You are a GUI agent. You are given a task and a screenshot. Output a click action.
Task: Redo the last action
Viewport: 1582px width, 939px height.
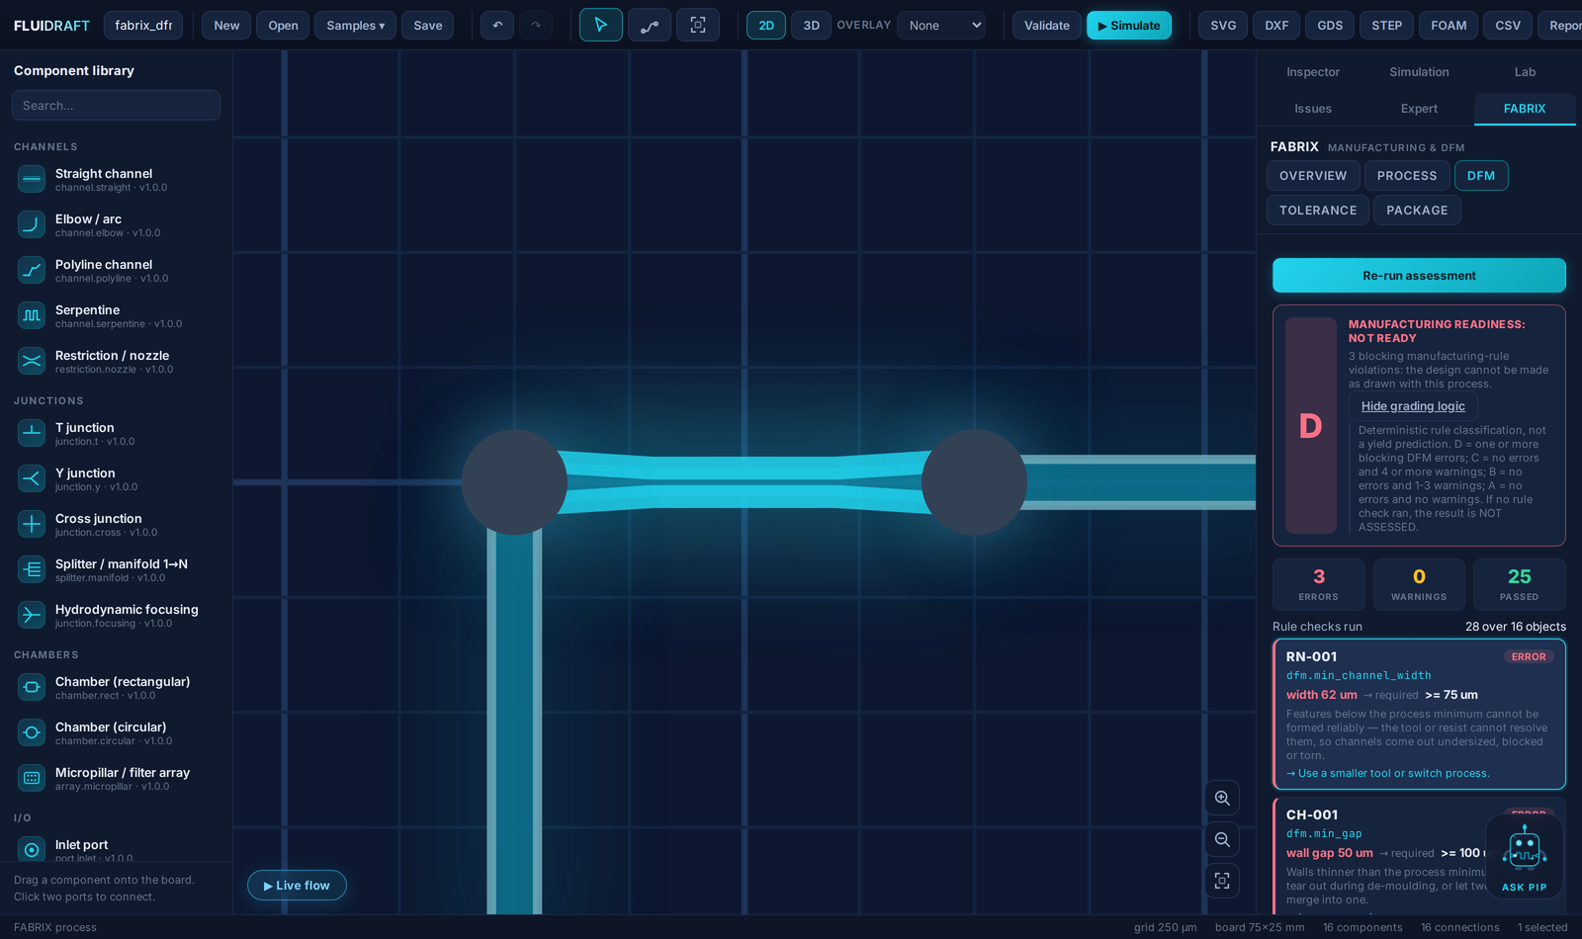coord(536,25)
